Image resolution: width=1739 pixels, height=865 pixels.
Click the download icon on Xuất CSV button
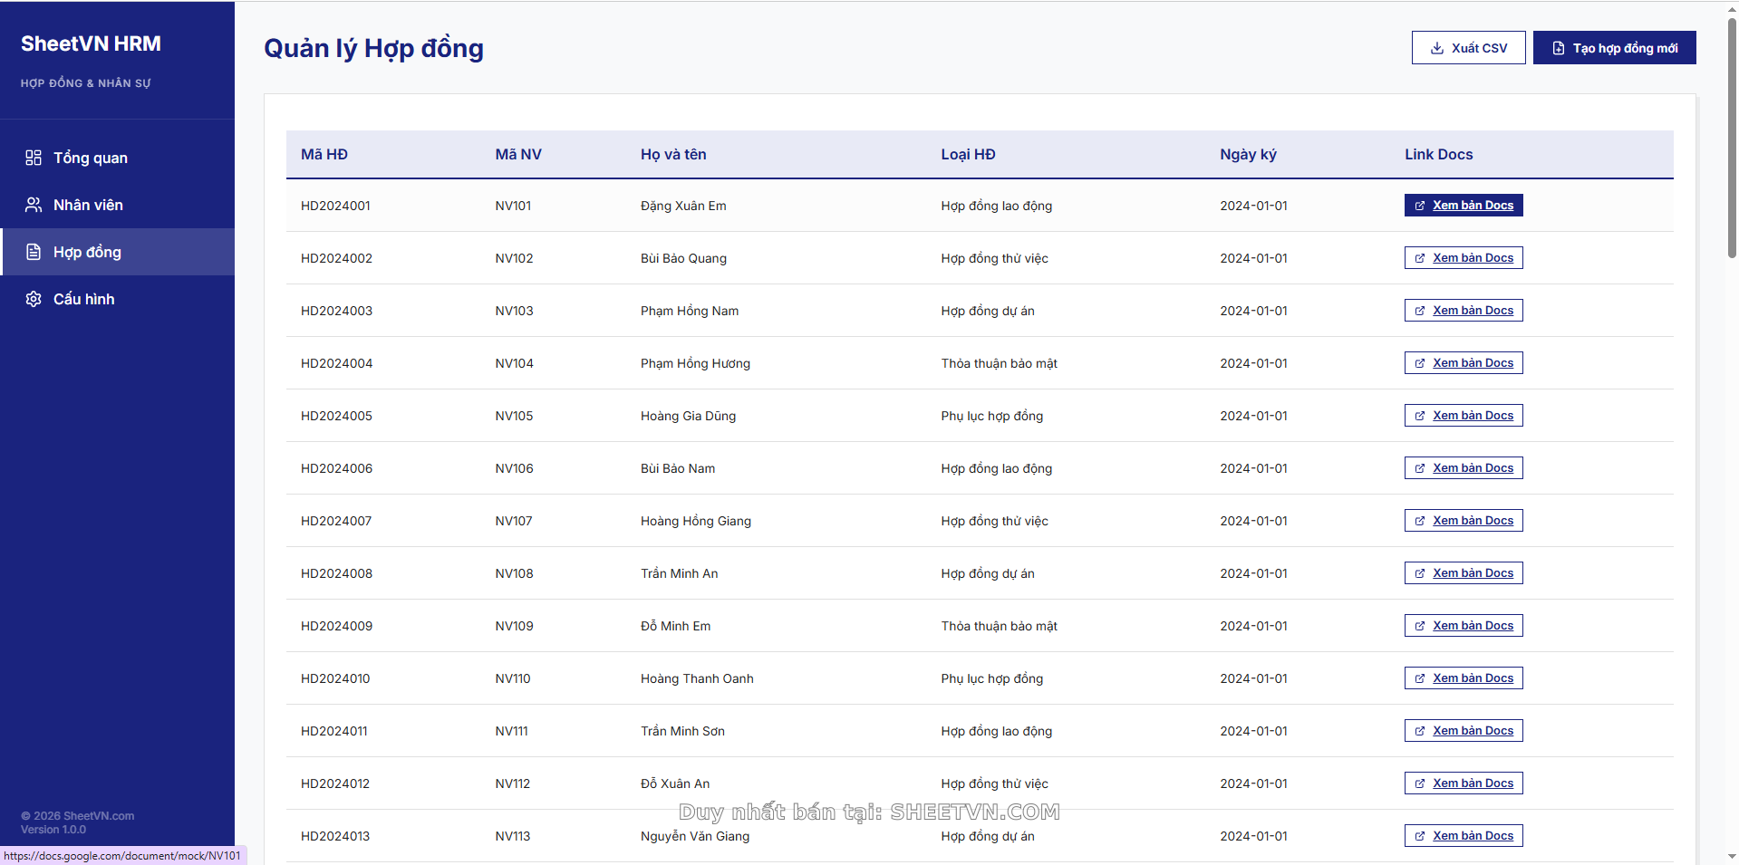[1436, 47]
